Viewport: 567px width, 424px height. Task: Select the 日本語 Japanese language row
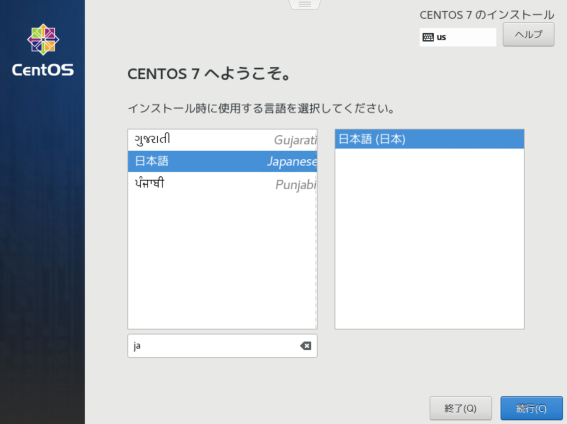(222, 161)
